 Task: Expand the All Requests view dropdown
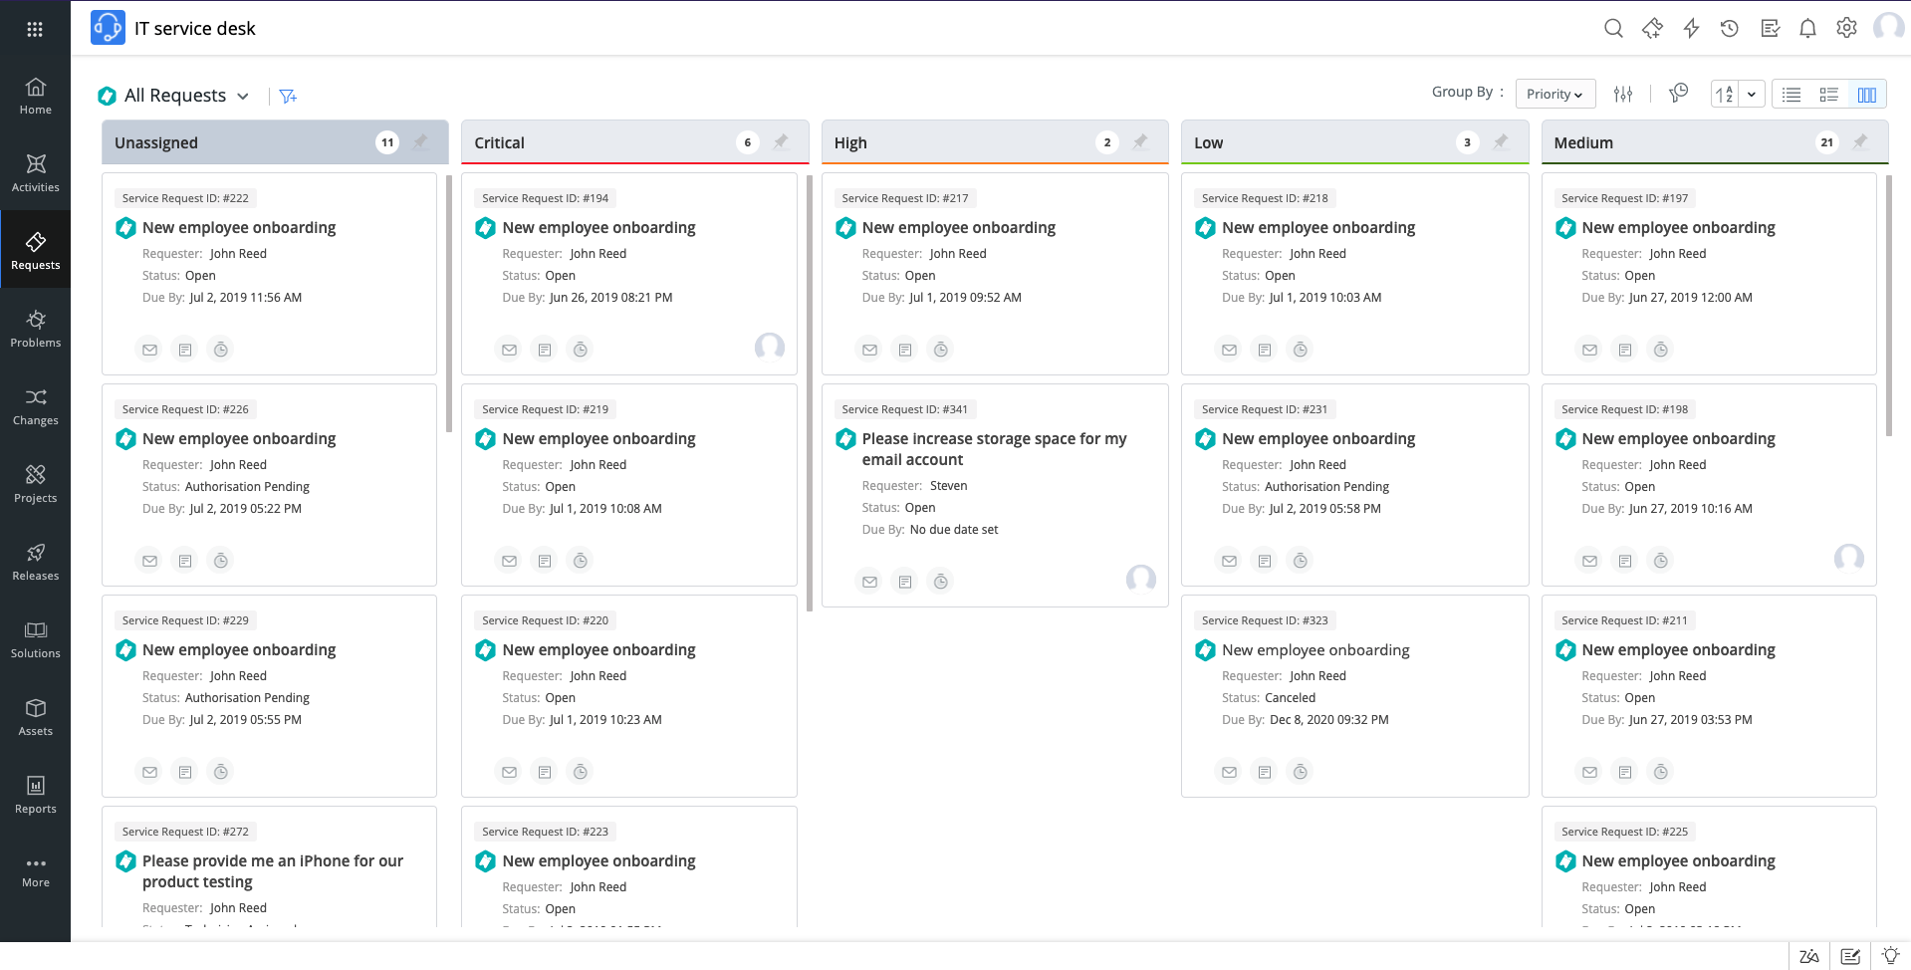coord(243,96)
